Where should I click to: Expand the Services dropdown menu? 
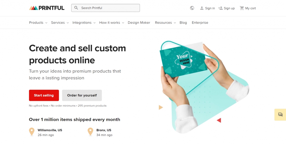(60, 23)
